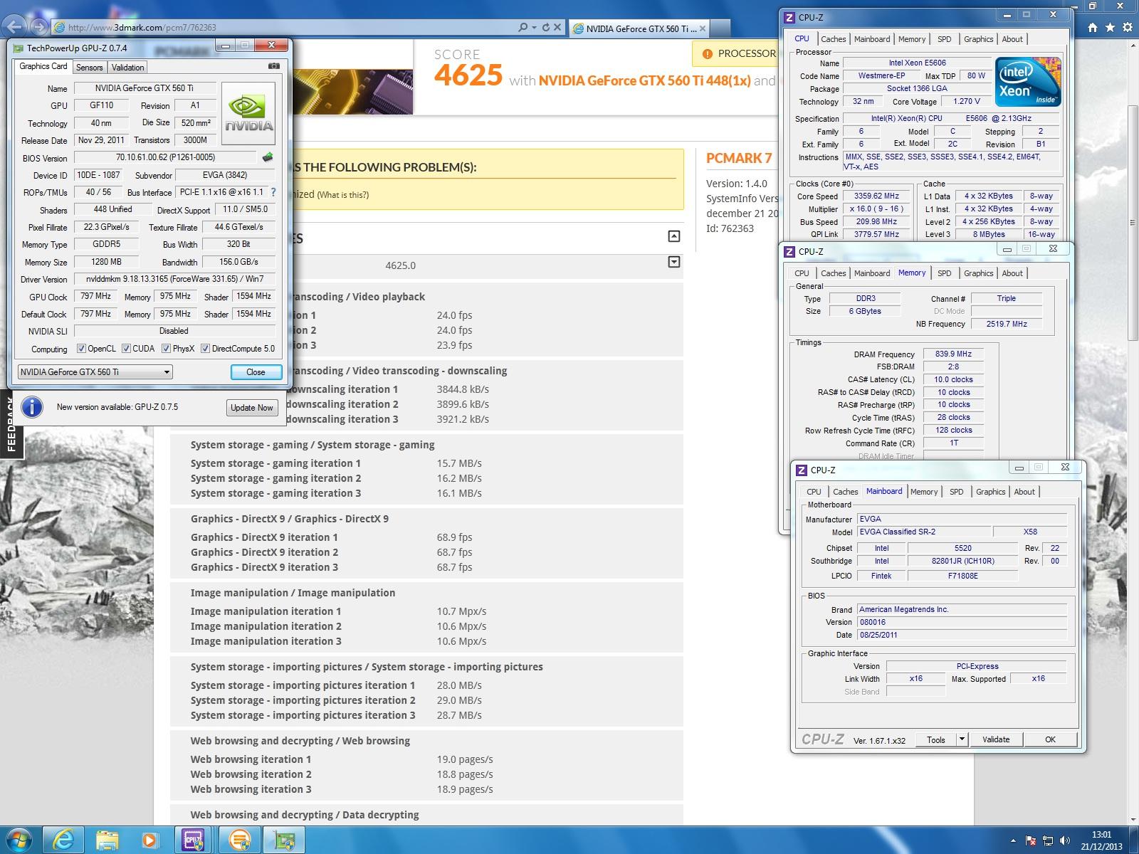
Task: Open Windows Explorer folder on taskbar
Action: (107, 840)
